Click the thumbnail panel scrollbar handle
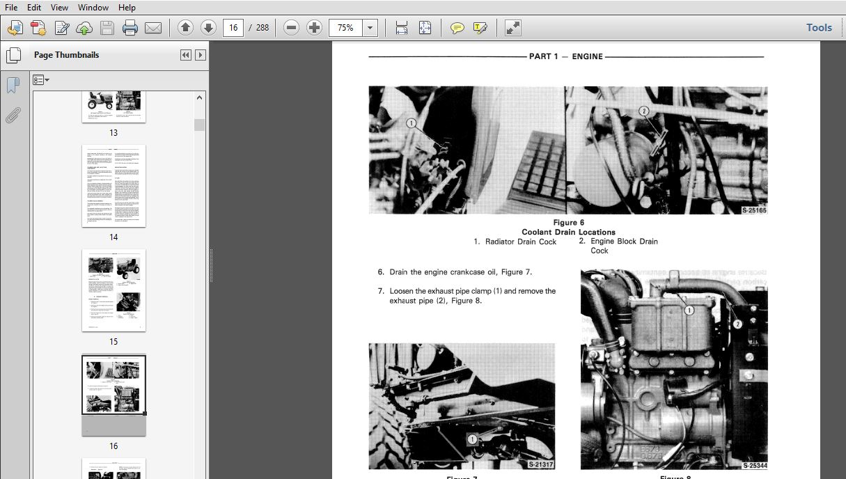This screenshot has height=479, width=846. point(200,125)
